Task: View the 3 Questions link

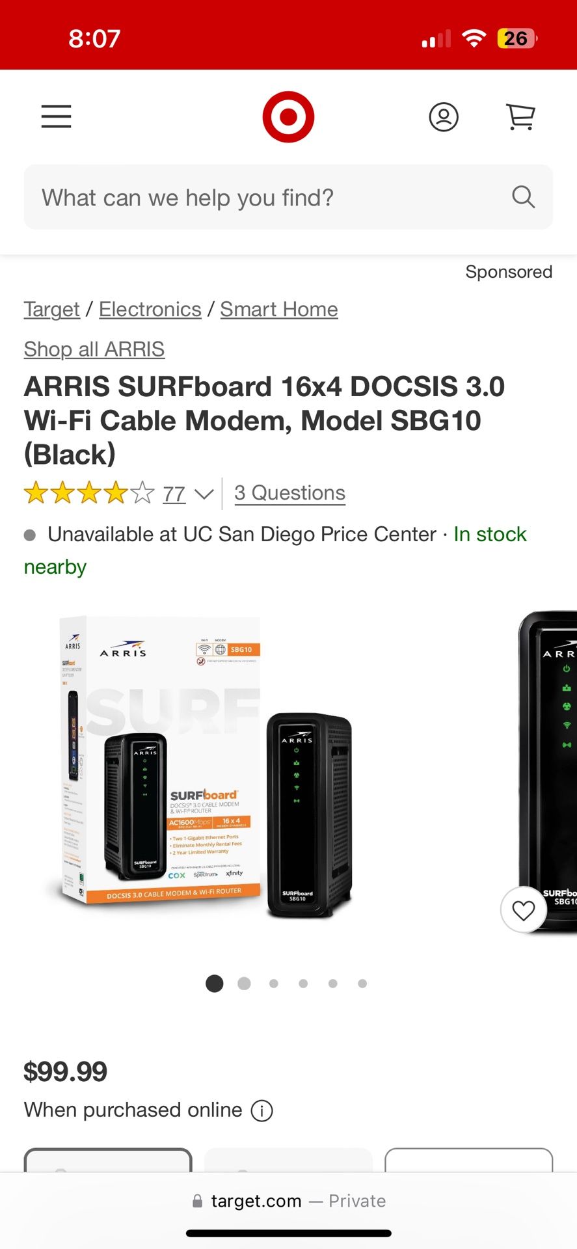Action: (x=289, y=493)
